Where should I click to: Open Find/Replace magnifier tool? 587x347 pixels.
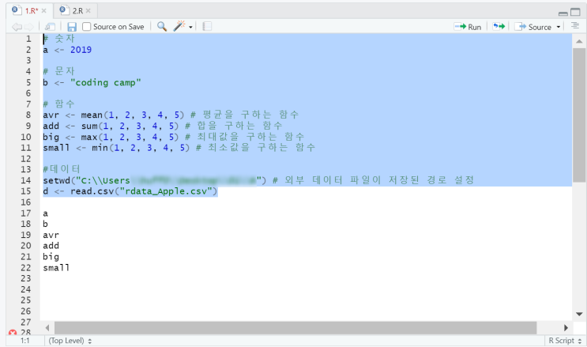coord(162,26)
